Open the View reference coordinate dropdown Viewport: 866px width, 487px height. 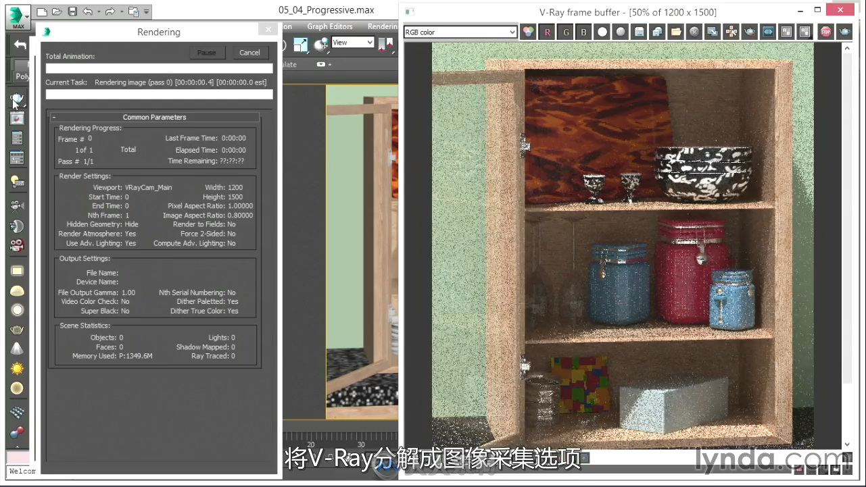tap(352, 43)
